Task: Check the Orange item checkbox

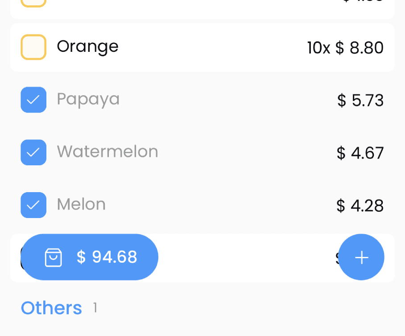Action: coord(33,47)
